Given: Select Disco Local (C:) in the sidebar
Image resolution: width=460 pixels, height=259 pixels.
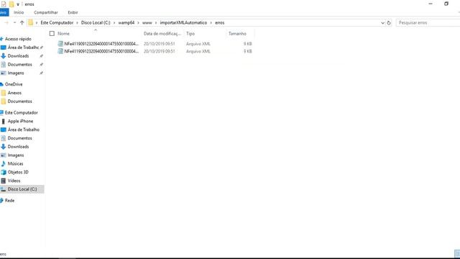Looking at the screenshot, I should coord(22,189).
